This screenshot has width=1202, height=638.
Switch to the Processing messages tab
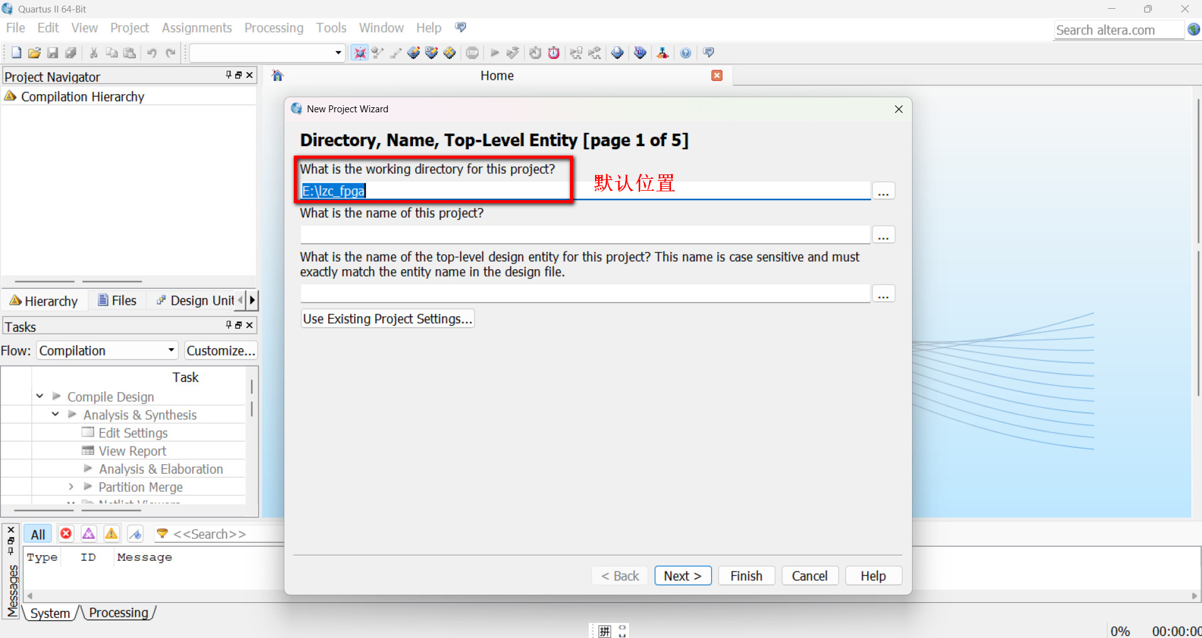tap(119, 613)
